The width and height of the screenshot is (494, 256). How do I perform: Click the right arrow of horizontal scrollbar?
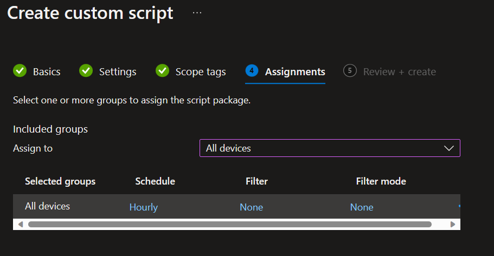(453, 224)
